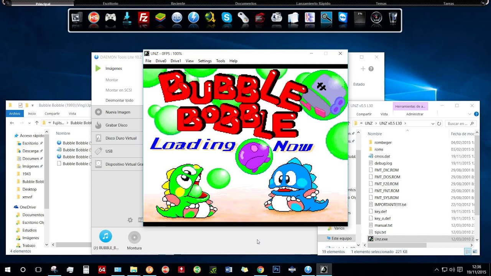Go back in Bubble Bobble Explorer window
This screenshot has width=491, height=276.
pos(12,123)
